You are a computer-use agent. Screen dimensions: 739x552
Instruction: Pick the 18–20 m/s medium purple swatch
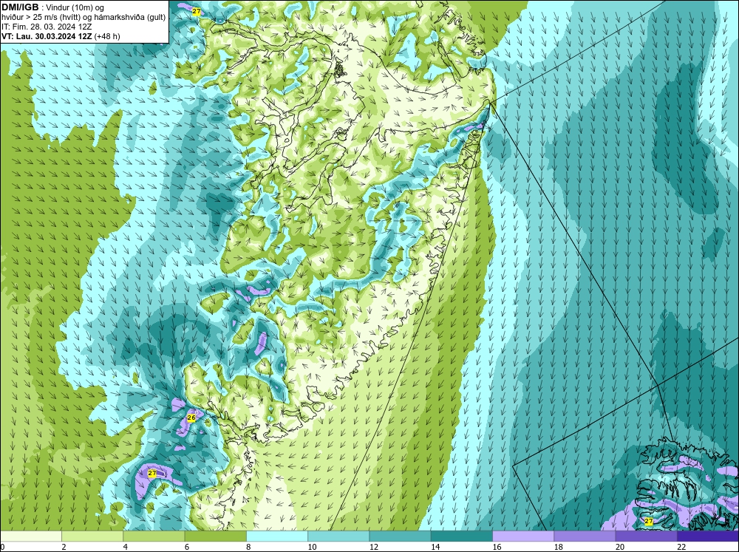pos(585,536)
